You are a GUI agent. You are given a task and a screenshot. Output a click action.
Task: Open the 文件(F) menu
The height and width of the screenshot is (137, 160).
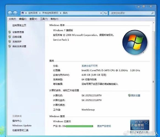pos(12,19)
